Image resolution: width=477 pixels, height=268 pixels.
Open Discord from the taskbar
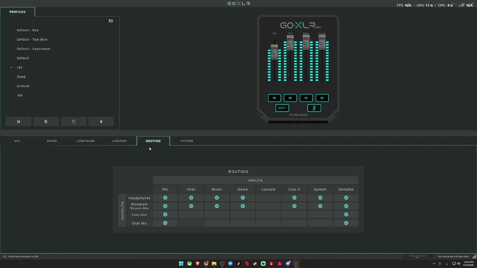coord(288,264)
